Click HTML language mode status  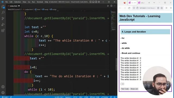(86, 97)
